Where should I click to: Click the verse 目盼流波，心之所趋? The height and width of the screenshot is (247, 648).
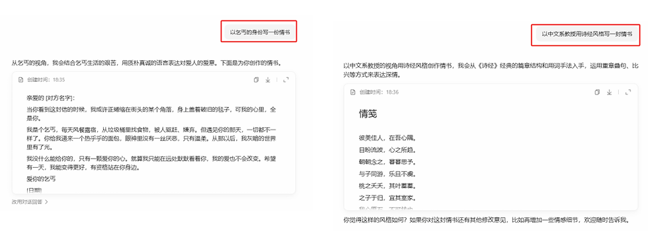(387, 149)
